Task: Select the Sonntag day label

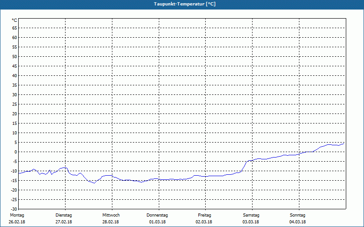Action: tap(298, 215)
